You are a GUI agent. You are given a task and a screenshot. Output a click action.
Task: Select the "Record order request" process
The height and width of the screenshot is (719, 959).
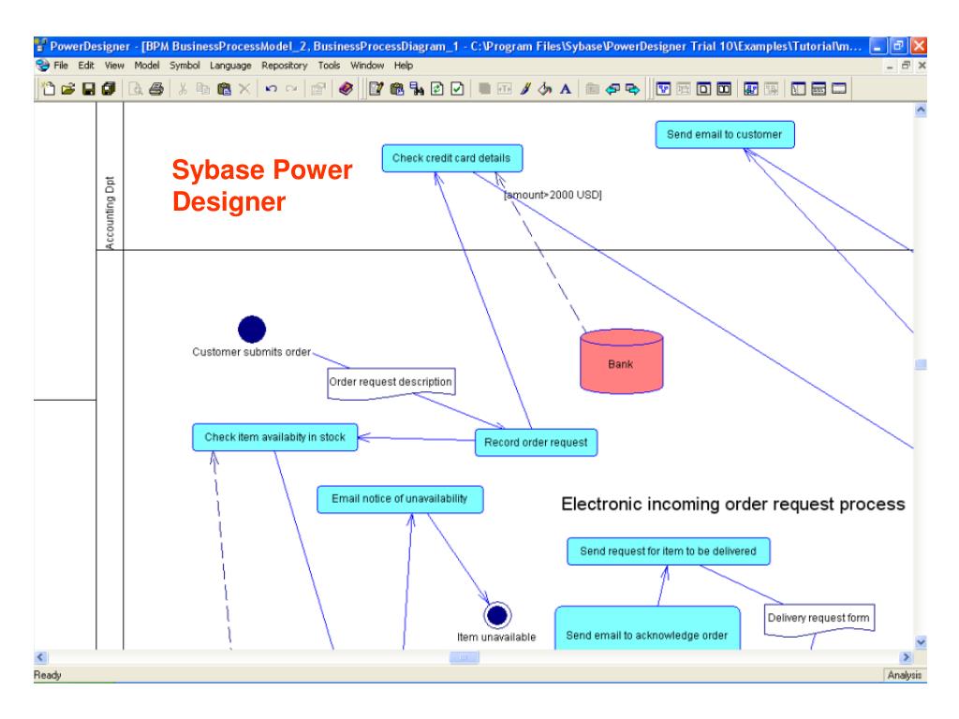(537, 442)
